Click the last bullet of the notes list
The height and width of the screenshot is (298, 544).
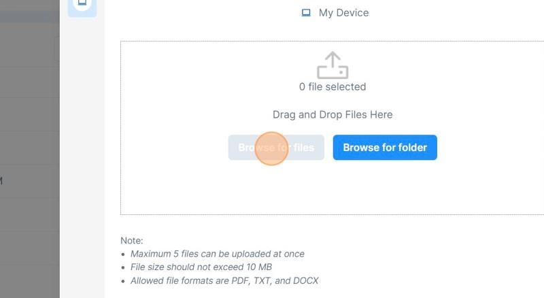pos(123,281)
